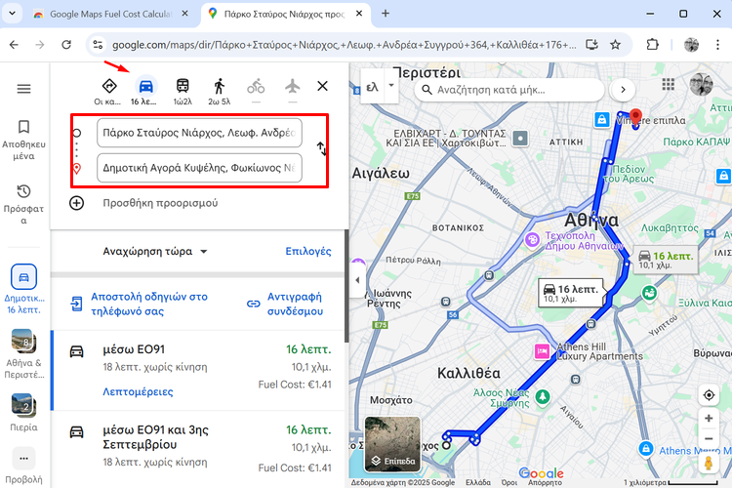The image size is (732, 488).
Task: Open Επίπεδα layers thumbnail
Action: click(x=392, y=444)
